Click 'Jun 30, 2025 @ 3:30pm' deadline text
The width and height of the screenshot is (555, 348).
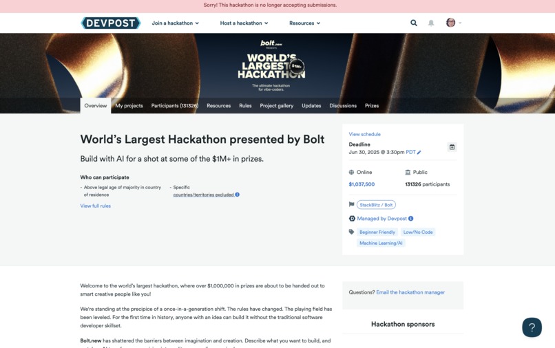click(x=376, y=152)
